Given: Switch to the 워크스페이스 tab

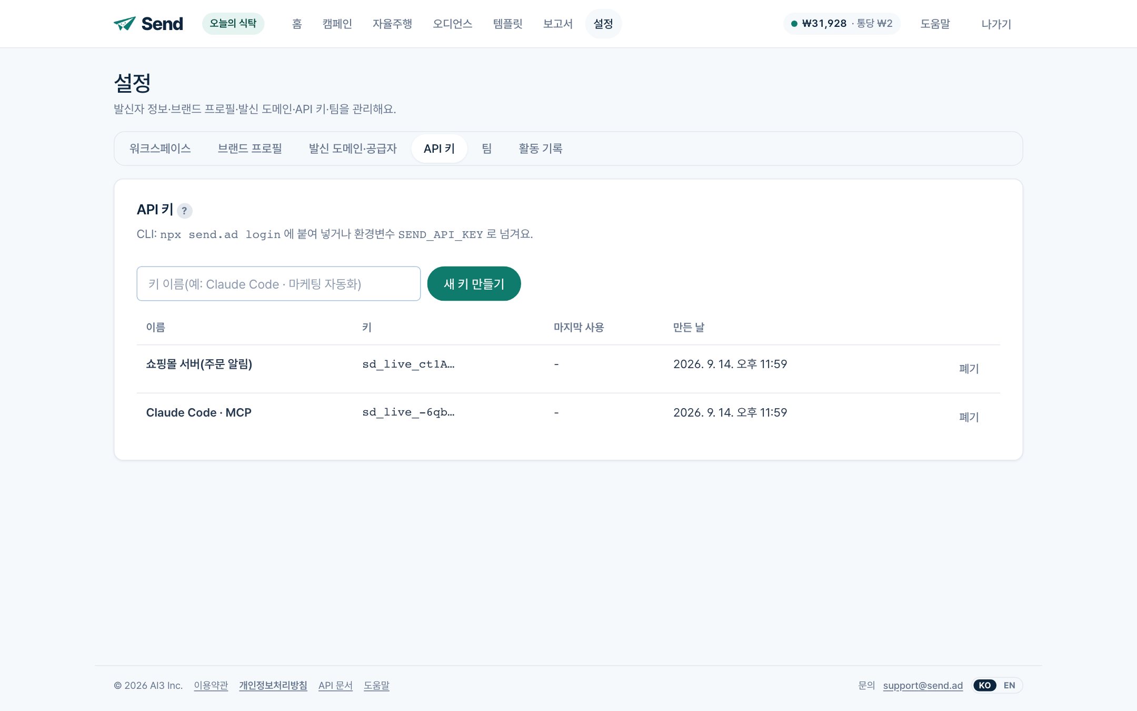Looking at the screenshot, I should click(x=160, y=149).
